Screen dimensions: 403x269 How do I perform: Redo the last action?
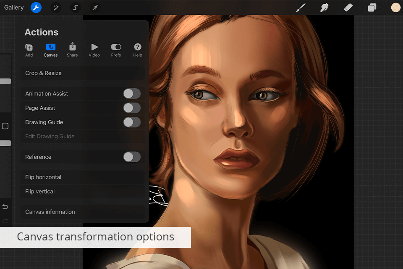coord(5,221)
